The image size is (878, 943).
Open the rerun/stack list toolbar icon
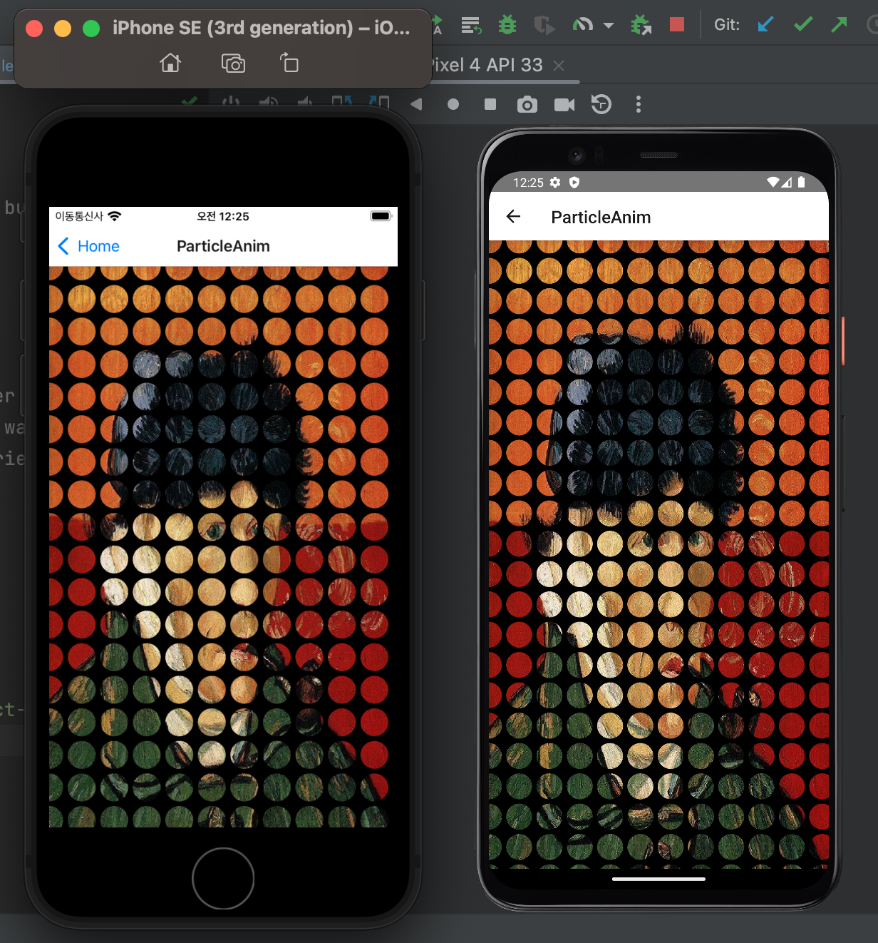[471, 26]
